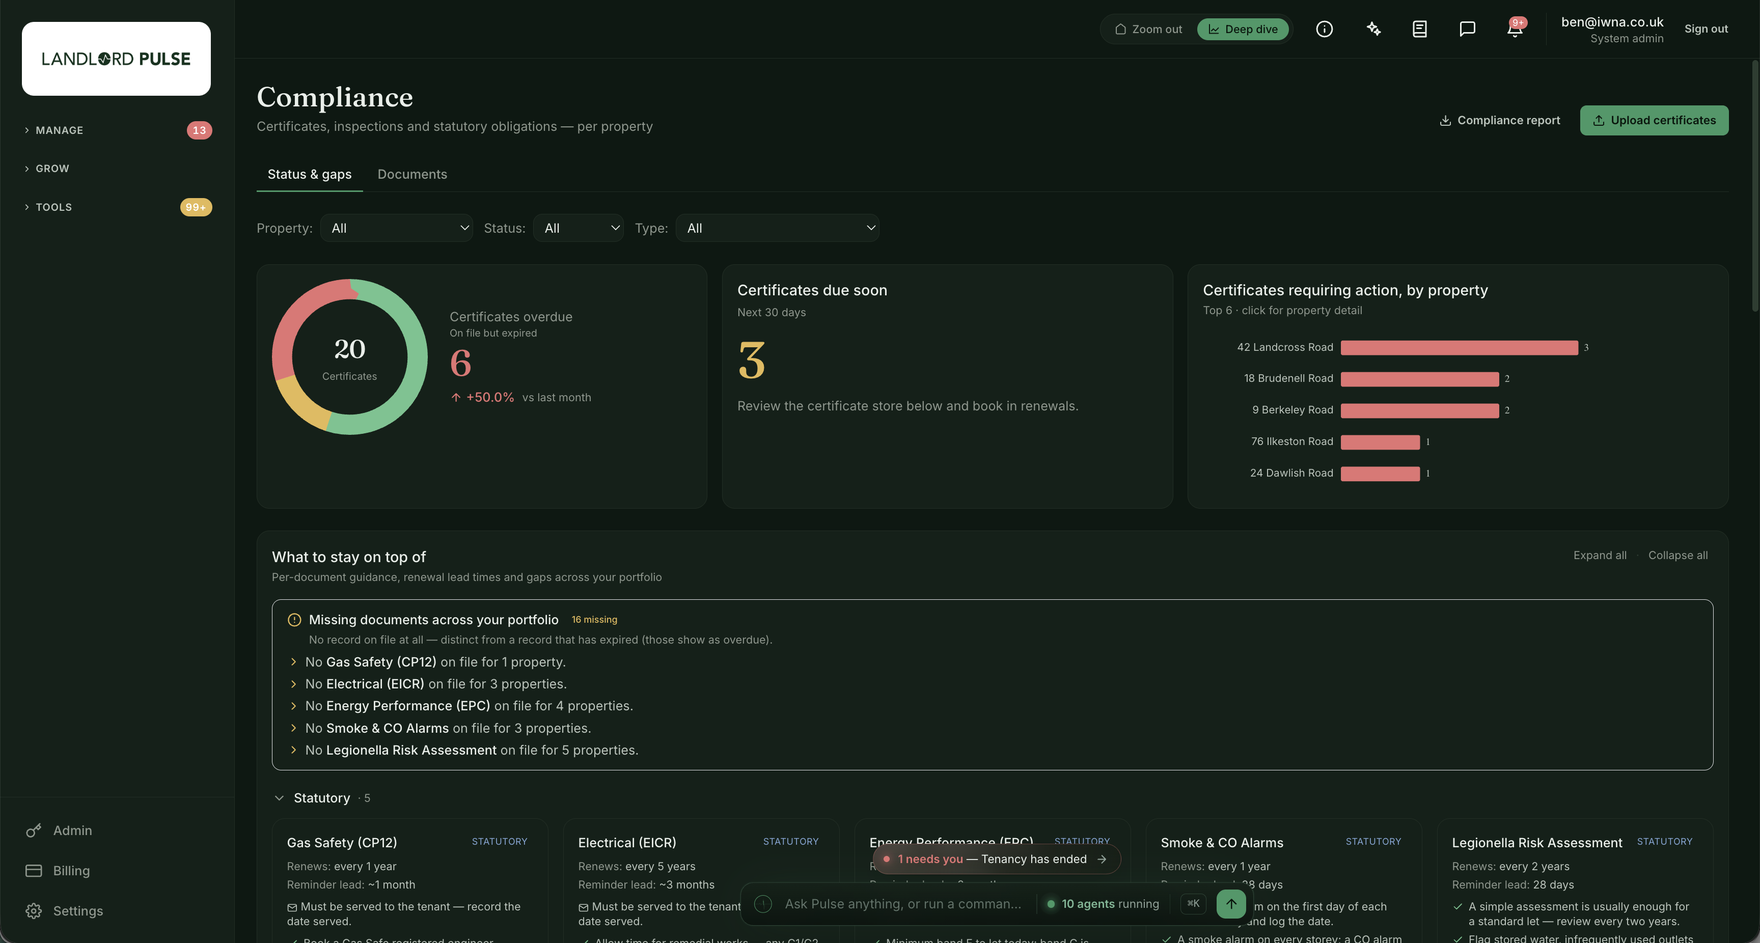
Task: Expand the Tools sidebar section
Action: tap(48, 207)
